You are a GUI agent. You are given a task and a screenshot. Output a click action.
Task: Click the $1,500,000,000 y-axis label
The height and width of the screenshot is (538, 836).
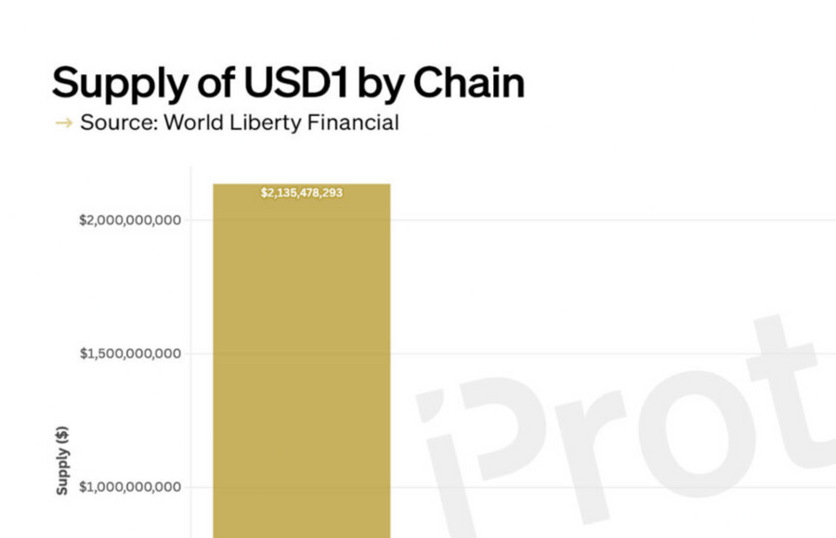(x=130, y=353)
